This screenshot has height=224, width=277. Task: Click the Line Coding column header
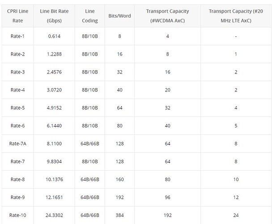coord(90,16)
